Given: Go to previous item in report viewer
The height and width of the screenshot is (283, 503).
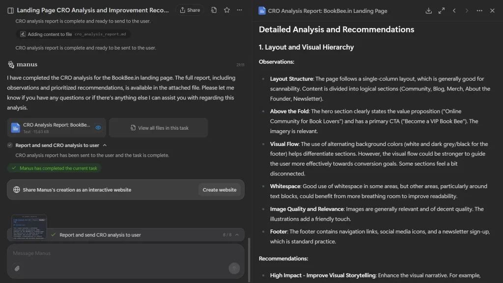Looking at the screenshot, I should [x=454, y=10].
